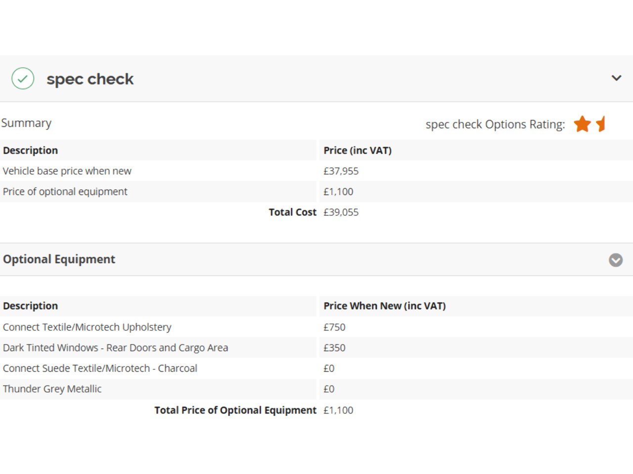633x474 pixels.
Task: Click the Price When New (inc VAT) header
Action: [x=385, y=306]
